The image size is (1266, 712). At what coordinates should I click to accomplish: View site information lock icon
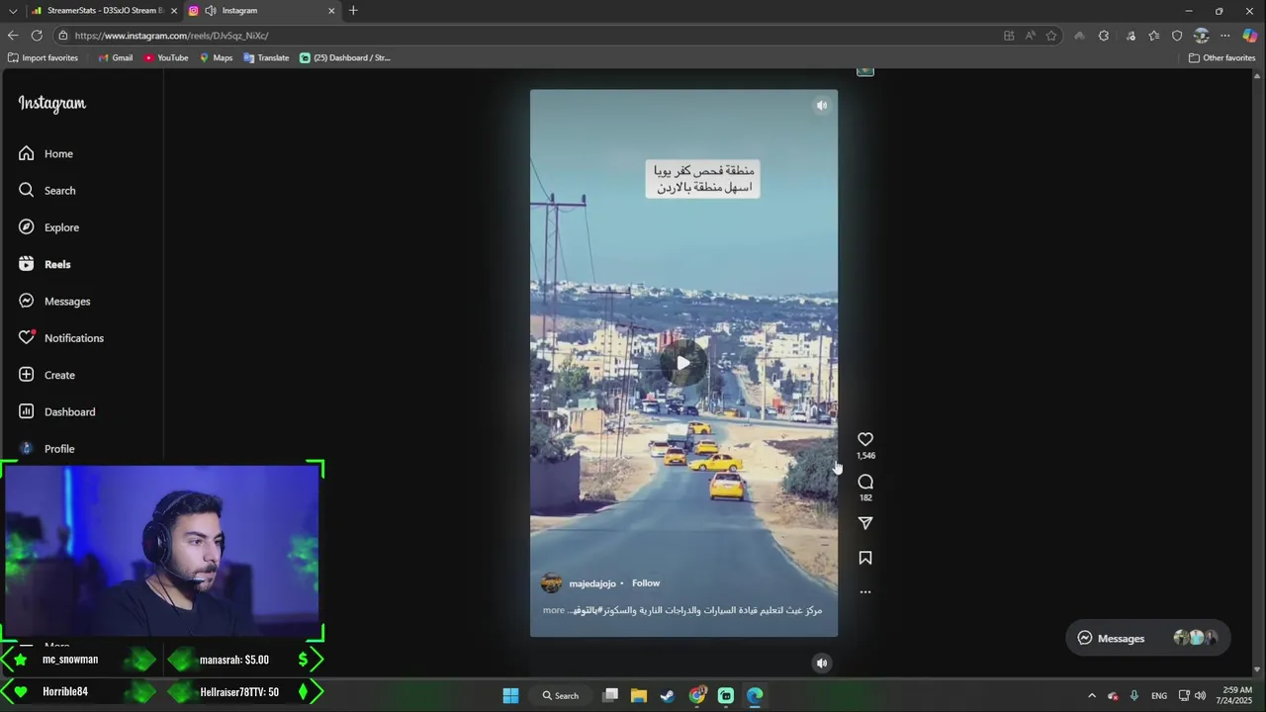click(62, 36)
